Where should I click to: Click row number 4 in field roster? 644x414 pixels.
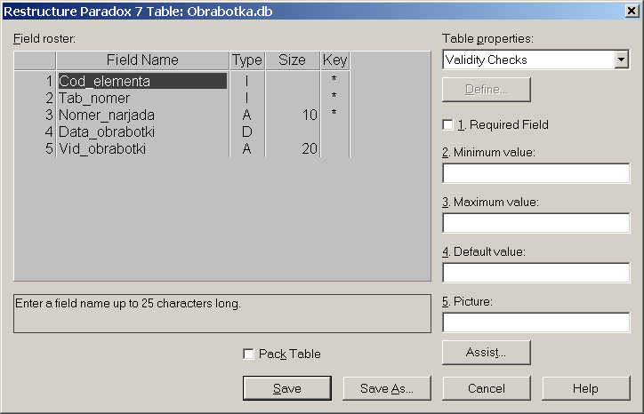click(49, 131)
